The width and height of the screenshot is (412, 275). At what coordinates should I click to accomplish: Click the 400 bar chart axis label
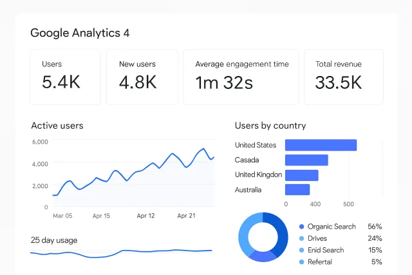[x=315, y=204]
